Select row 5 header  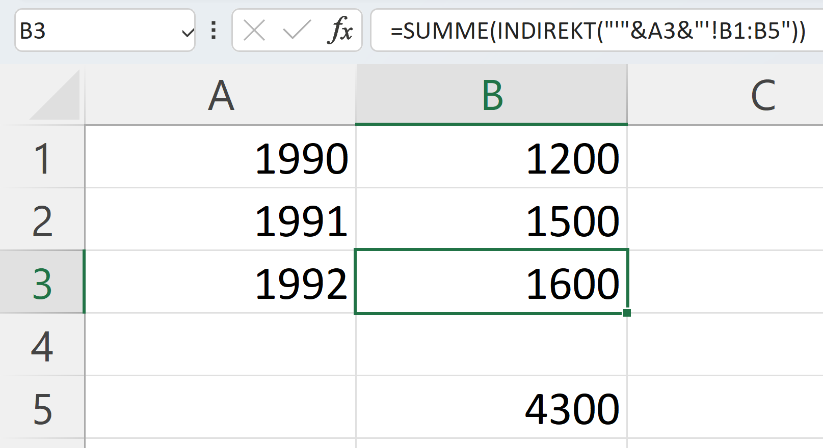pos(42,407)
